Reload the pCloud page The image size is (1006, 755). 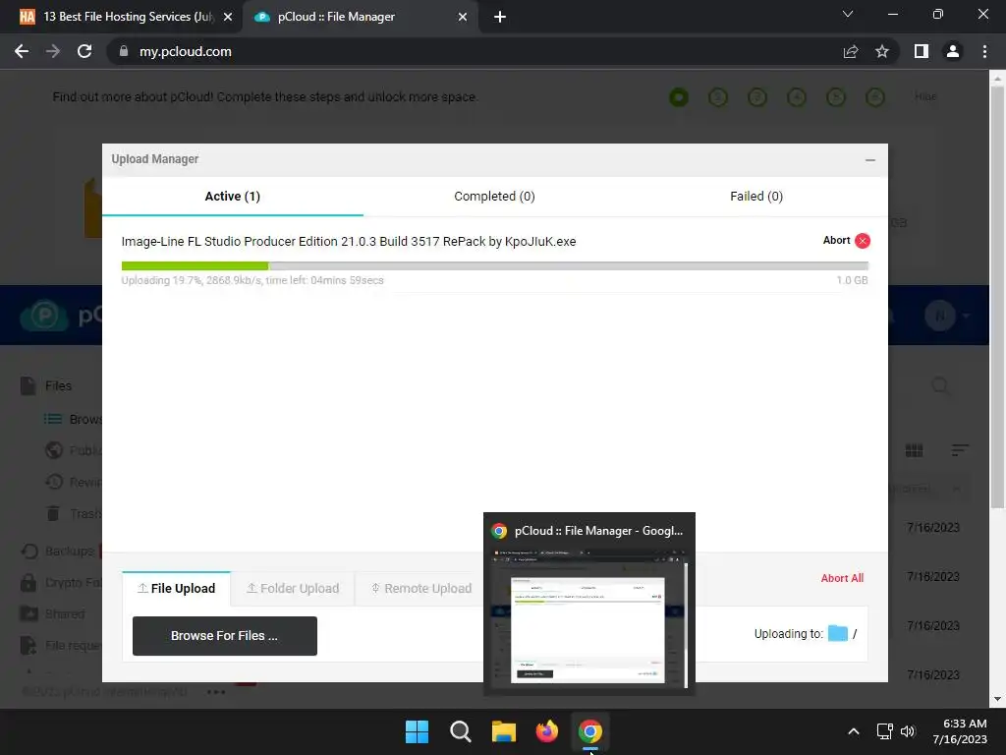coord(84,51)
